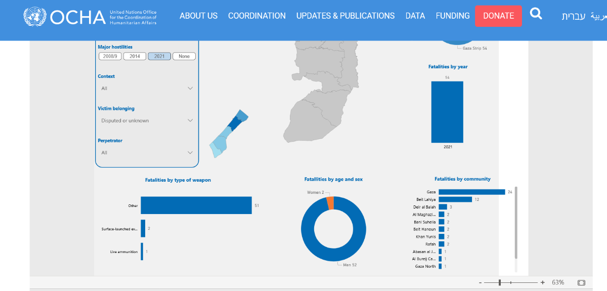Expand the Perpetrator dropdown

147,152
